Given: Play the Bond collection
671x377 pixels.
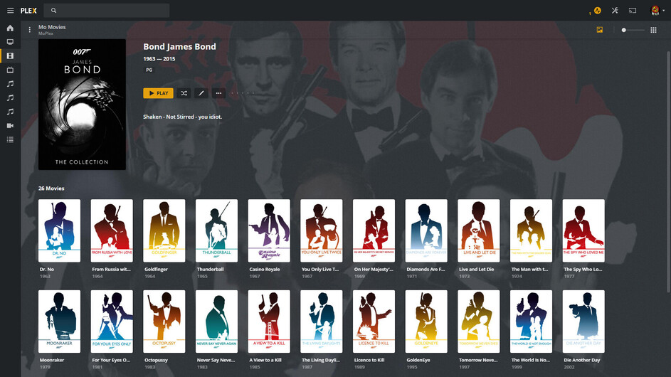Looking at the screenshot, I should coord(159,93).
